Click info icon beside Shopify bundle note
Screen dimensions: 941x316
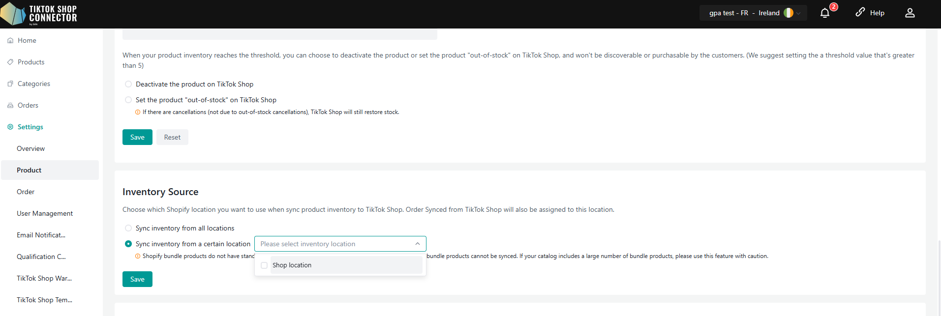[138, 256]
